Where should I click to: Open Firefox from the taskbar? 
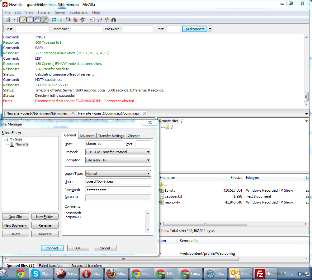[x=116, y=274]
